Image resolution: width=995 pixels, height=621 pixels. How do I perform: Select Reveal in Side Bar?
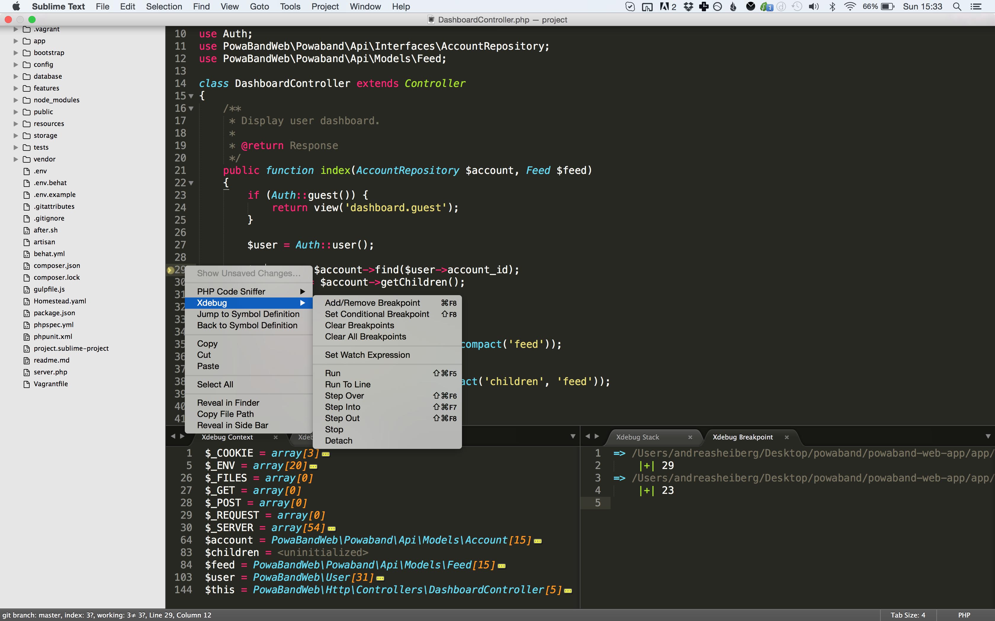[x=249, y=426]
